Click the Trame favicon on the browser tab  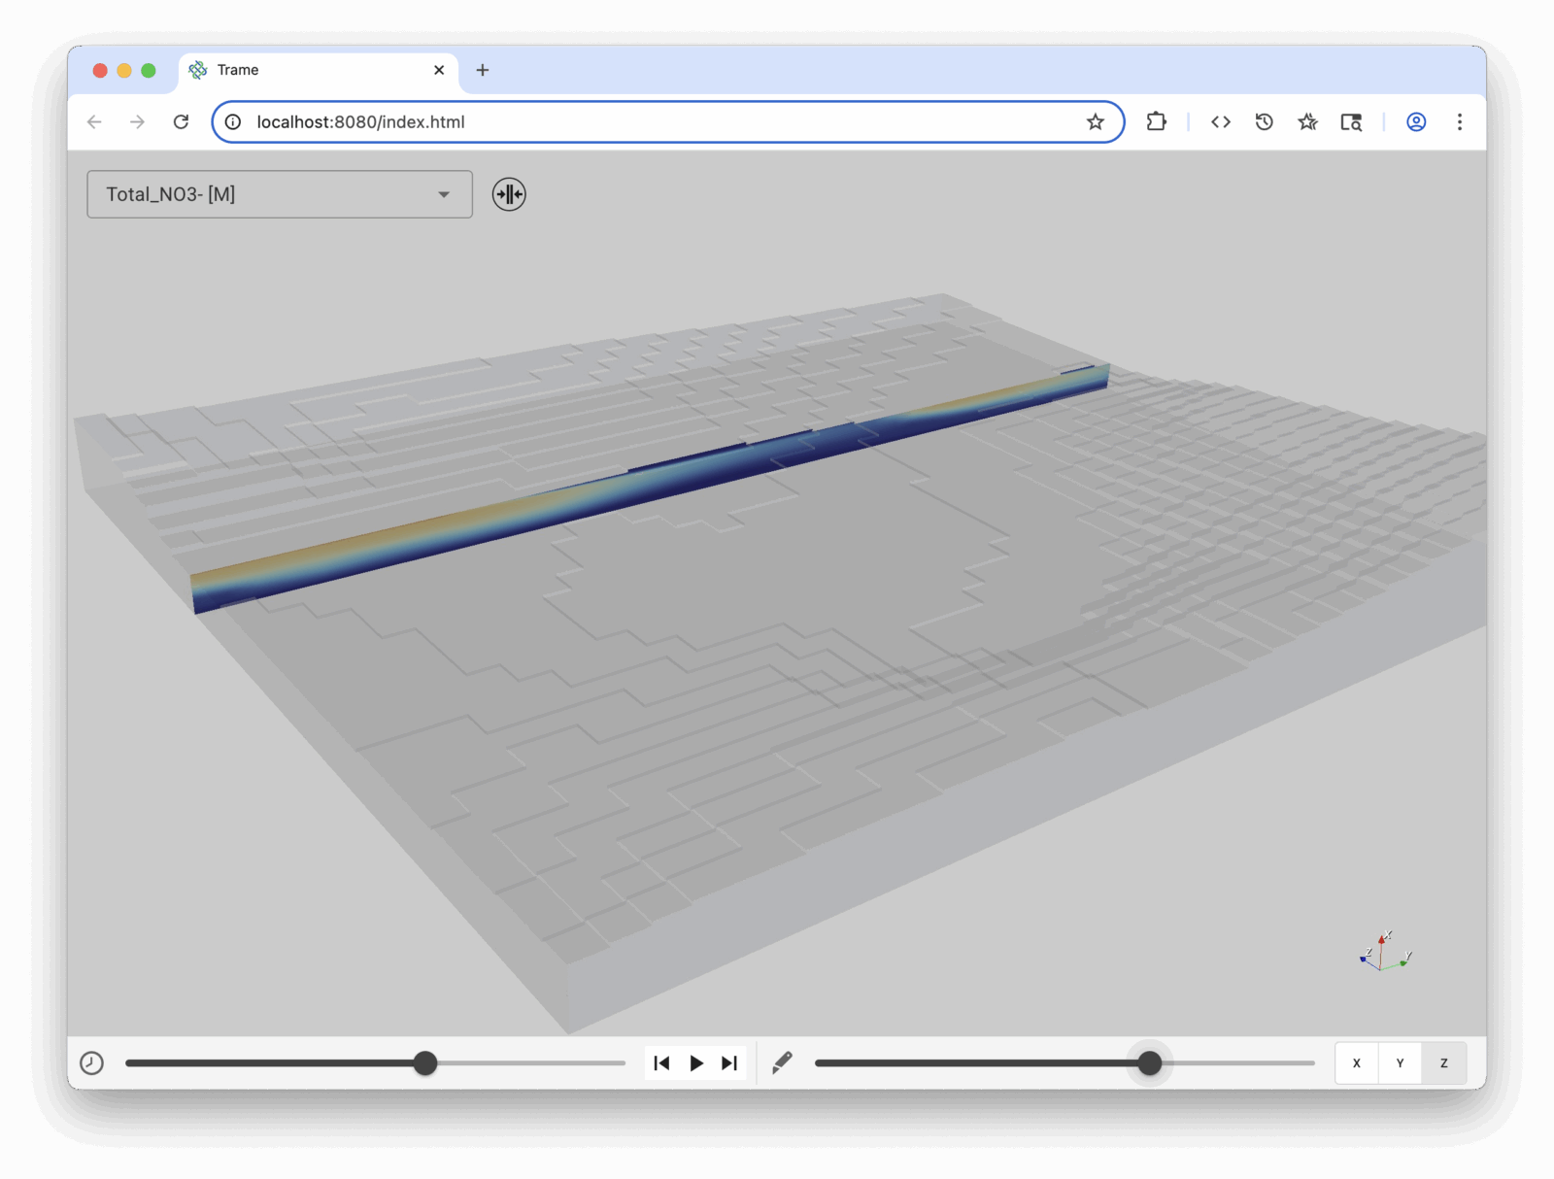click(x=197, y=69)
